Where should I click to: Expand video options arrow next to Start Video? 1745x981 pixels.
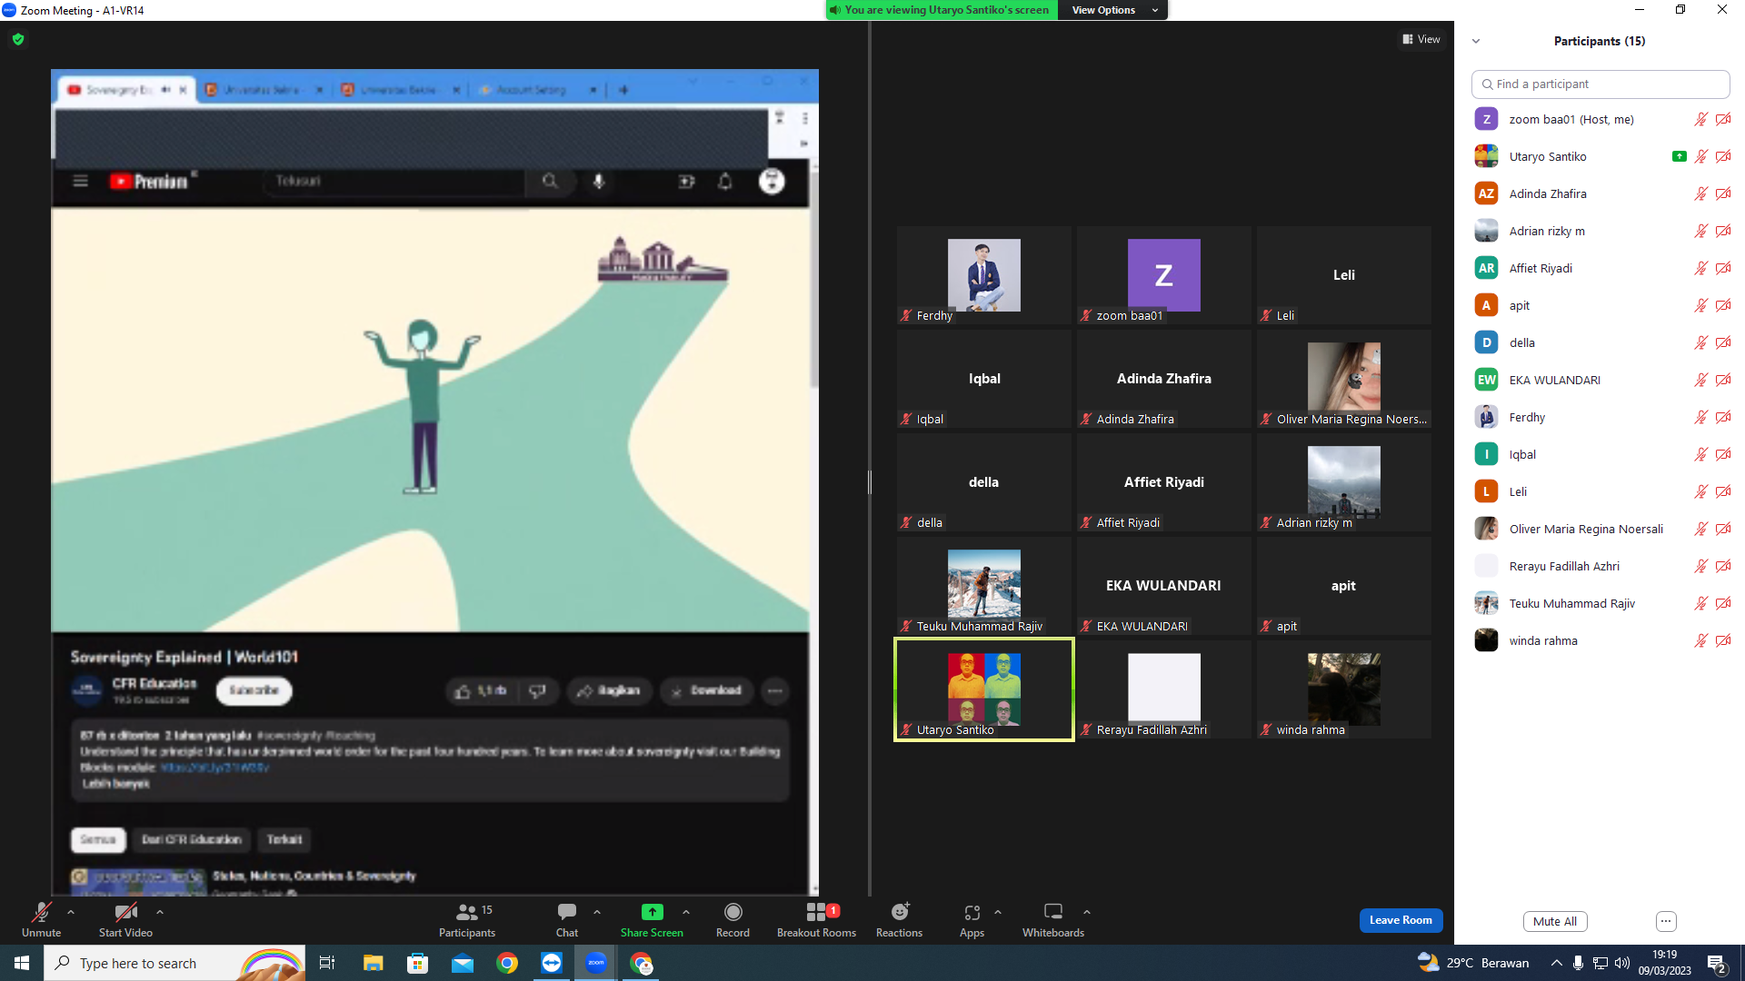160,912
